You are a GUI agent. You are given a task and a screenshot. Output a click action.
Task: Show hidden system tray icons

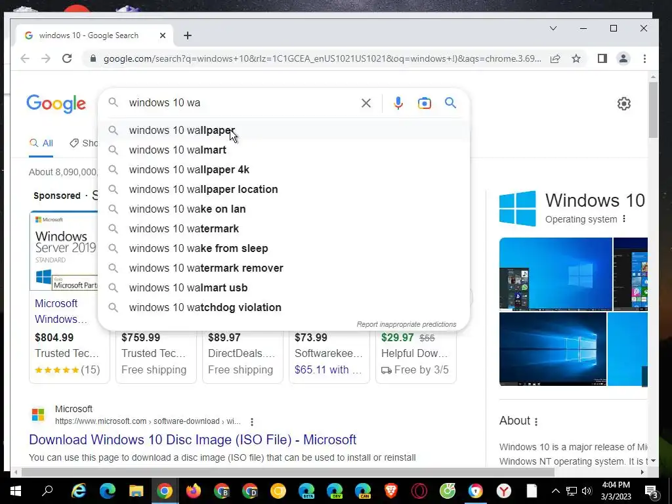(555, 491)
